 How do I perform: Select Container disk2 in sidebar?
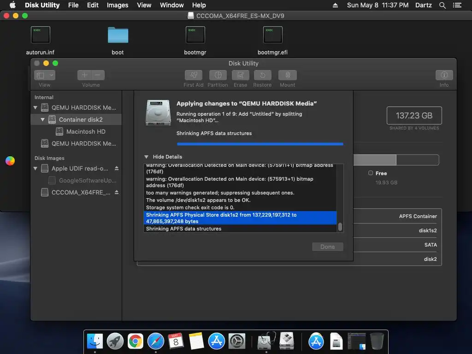click(76, 119)
